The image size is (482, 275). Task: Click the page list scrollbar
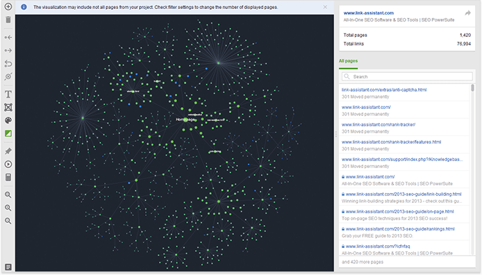click(x=472, y=88)
